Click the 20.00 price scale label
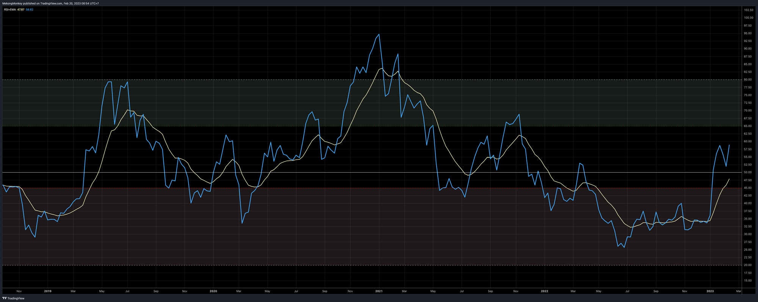This screenshot has height=302, width=758. coord(748,265)
